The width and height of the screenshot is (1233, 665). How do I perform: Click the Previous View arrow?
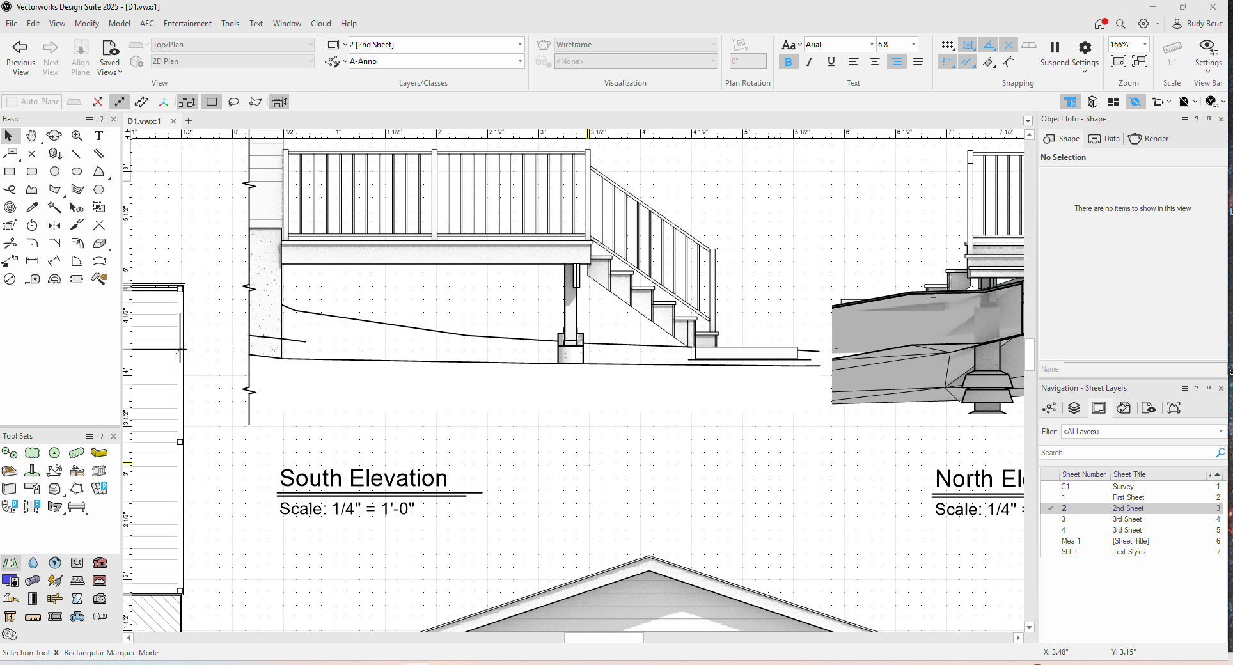[x=20, y=47]
